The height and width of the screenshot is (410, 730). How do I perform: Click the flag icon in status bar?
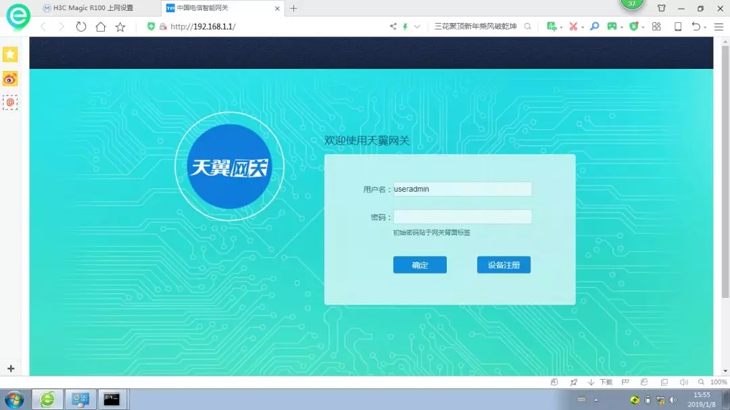tap(625, 382)
